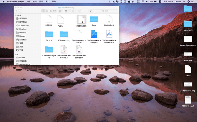197x122 pixels.
Task: Switch Finder to icon view
Action: [x=43, y=11]
